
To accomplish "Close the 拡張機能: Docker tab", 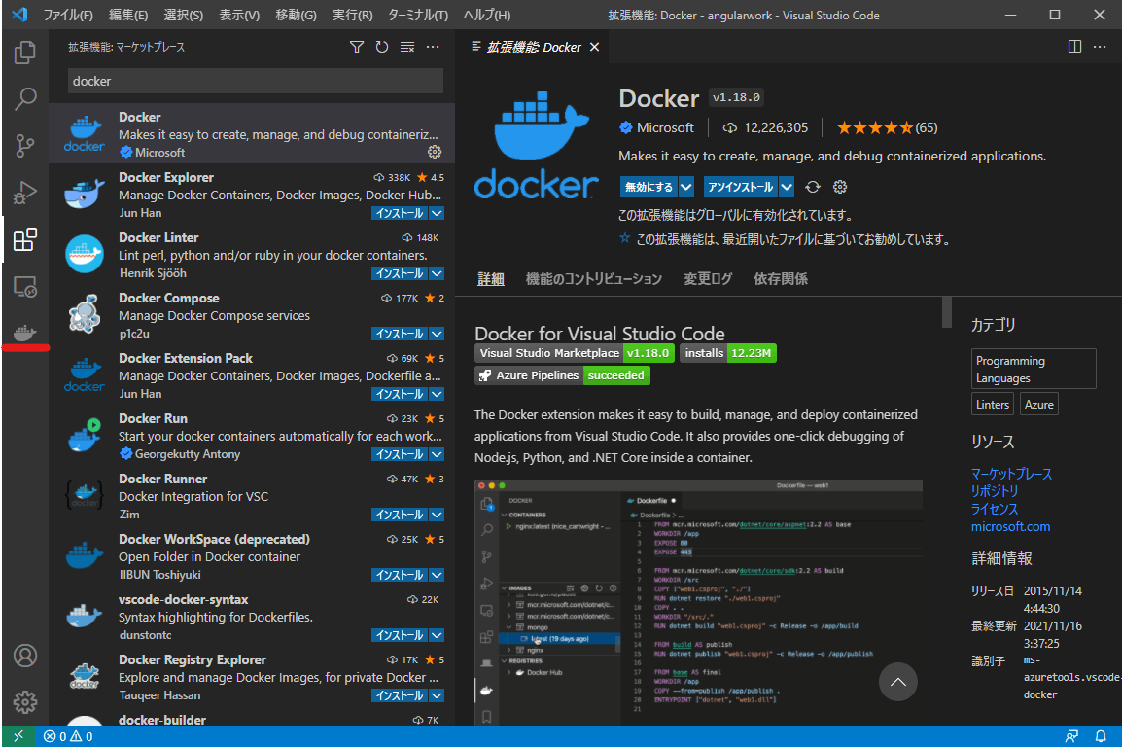I will click(x=594, y=47).
